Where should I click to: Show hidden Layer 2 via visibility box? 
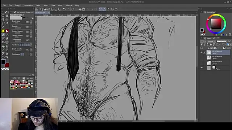click(202, 57)
